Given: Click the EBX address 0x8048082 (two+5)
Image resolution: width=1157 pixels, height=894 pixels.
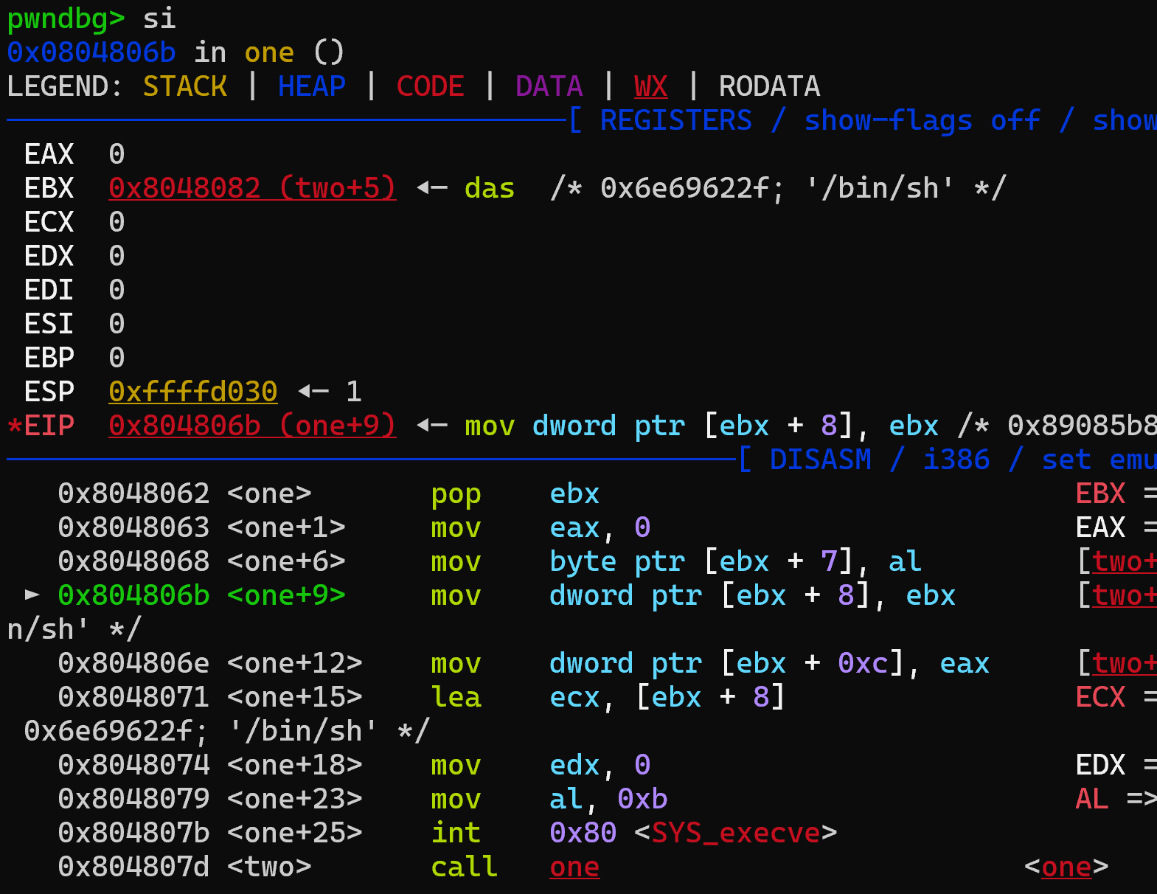Looking at the screenshot, I should [252, 188].
